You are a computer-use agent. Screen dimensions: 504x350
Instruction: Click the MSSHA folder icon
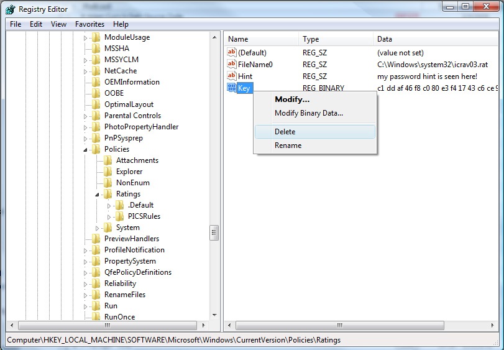[x=96, y=48]
